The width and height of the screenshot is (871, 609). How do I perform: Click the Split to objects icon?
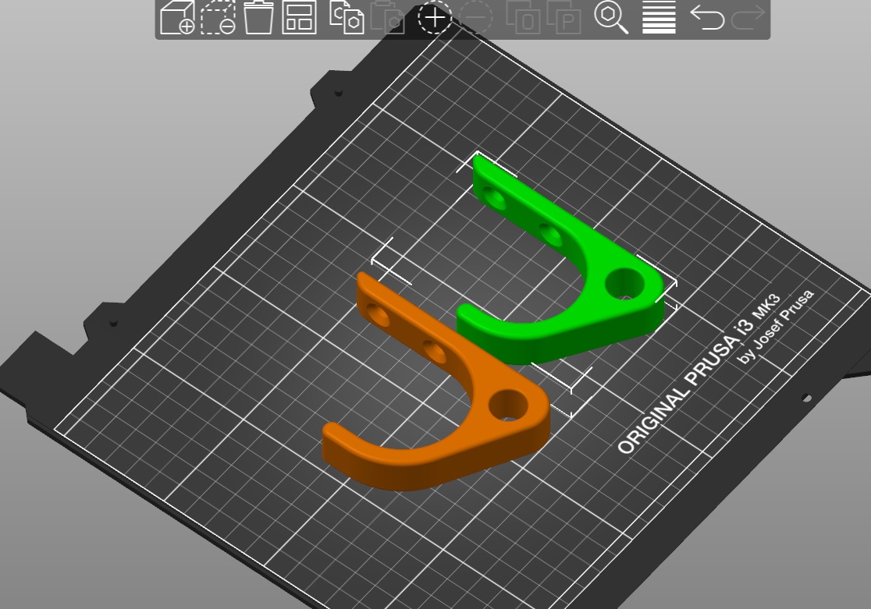coord(523,16)
